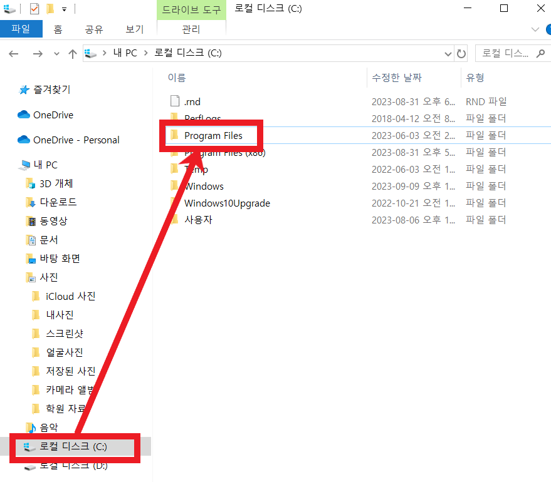Screen dimensions: 551x482
Task: Open 음악 folder in the sidebar
Action: pos(49,428)
